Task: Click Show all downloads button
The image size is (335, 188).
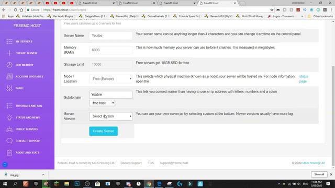Action: [319, 174]
